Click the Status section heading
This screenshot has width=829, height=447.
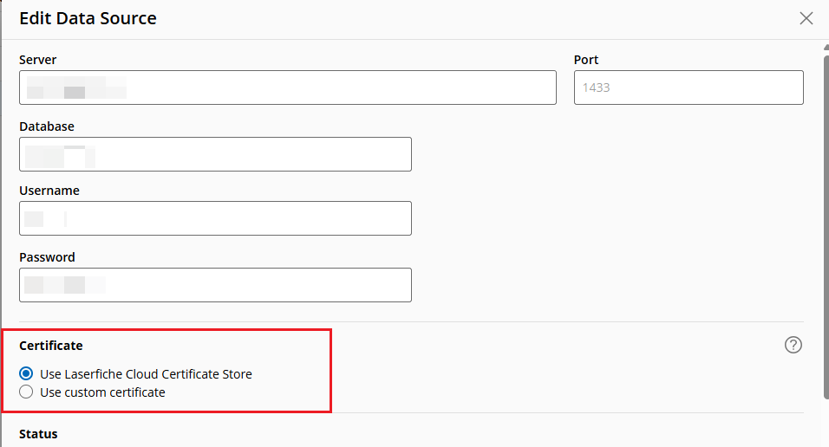pos(38,433)
